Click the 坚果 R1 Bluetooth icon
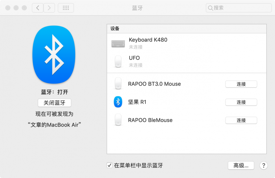 [118, 102]
